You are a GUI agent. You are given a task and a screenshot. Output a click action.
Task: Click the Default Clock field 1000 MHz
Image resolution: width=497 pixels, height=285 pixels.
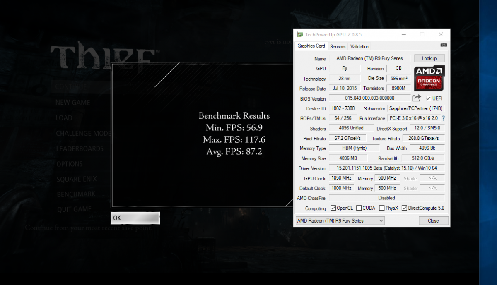coord(341,188)
